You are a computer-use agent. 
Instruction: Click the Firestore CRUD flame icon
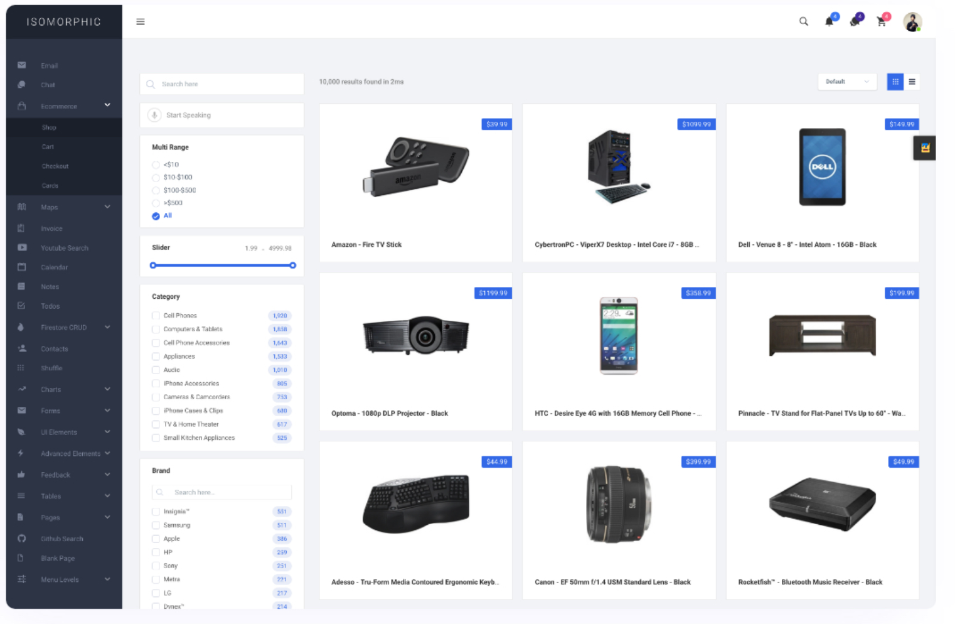(21, 328)
